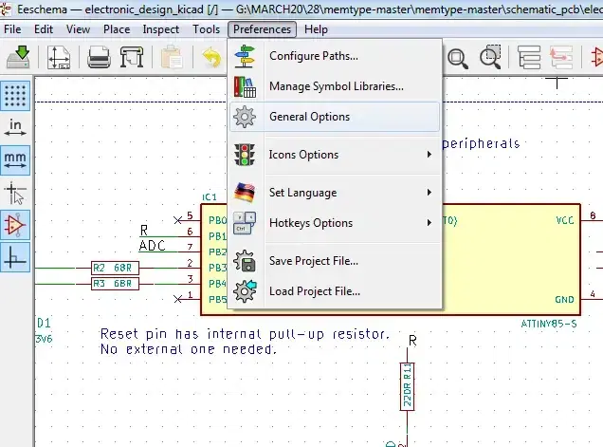Choose Save Project File... entry
This screenshot has width=603, height=447.
point(335,261)
